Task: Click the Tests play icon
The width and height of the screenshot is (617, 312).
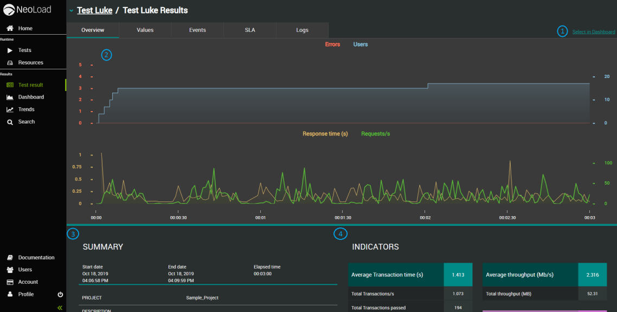Action: 10,50
